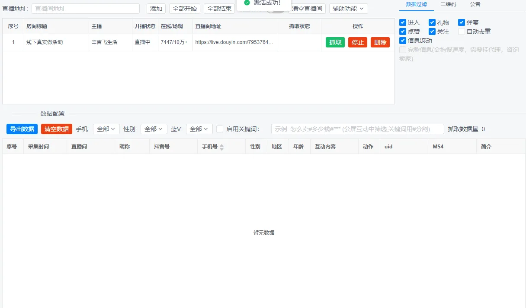
Task: Expand the 蓝V filter dropdown
Action: tap(199, 129)
